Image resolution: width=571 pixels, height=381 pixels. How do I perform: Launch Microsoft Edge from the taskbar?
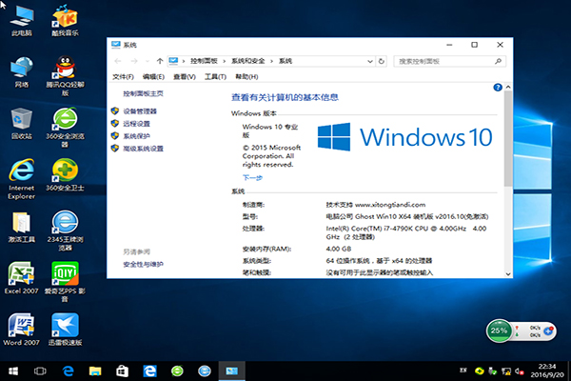(68, 371)
